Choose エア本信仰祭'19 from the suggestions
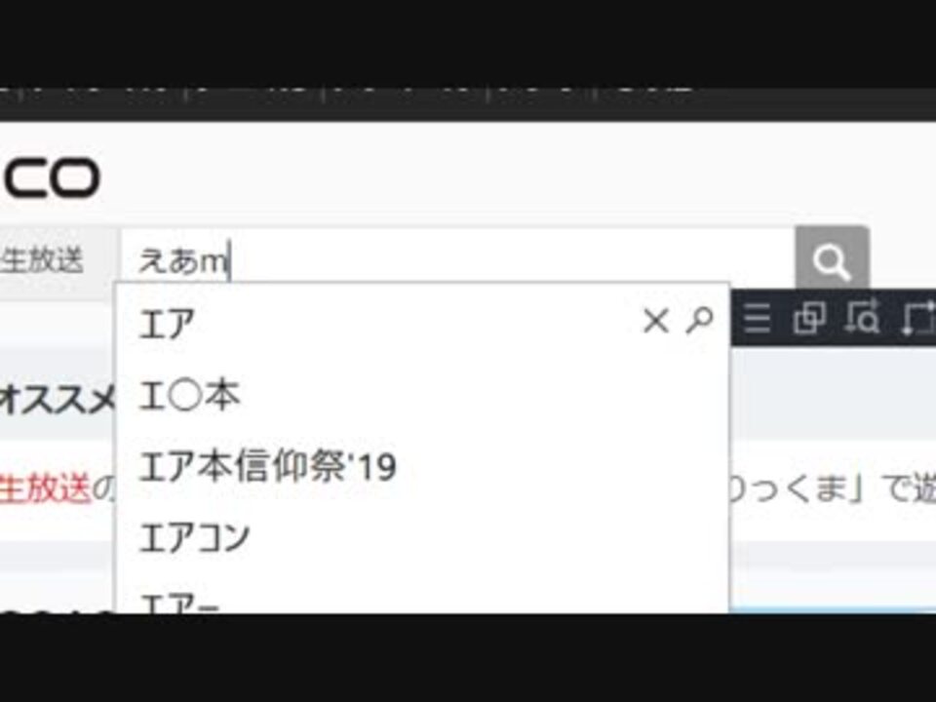This screenshot has width=936, height=702. (421, 466)
